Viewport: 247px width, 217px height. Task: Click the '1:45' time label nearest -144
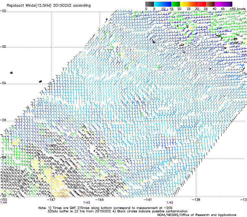[87, 203]
